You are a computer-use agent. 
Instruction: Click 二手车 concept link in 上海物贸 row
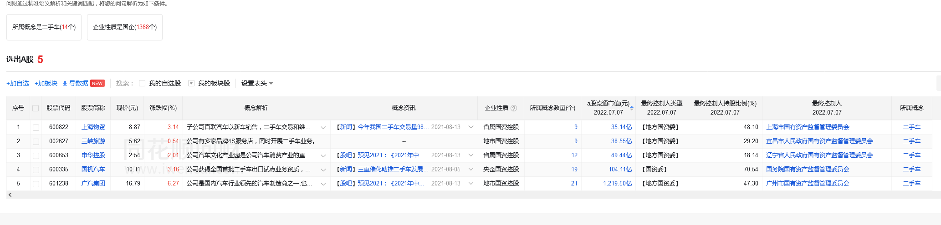click(911, 127)
